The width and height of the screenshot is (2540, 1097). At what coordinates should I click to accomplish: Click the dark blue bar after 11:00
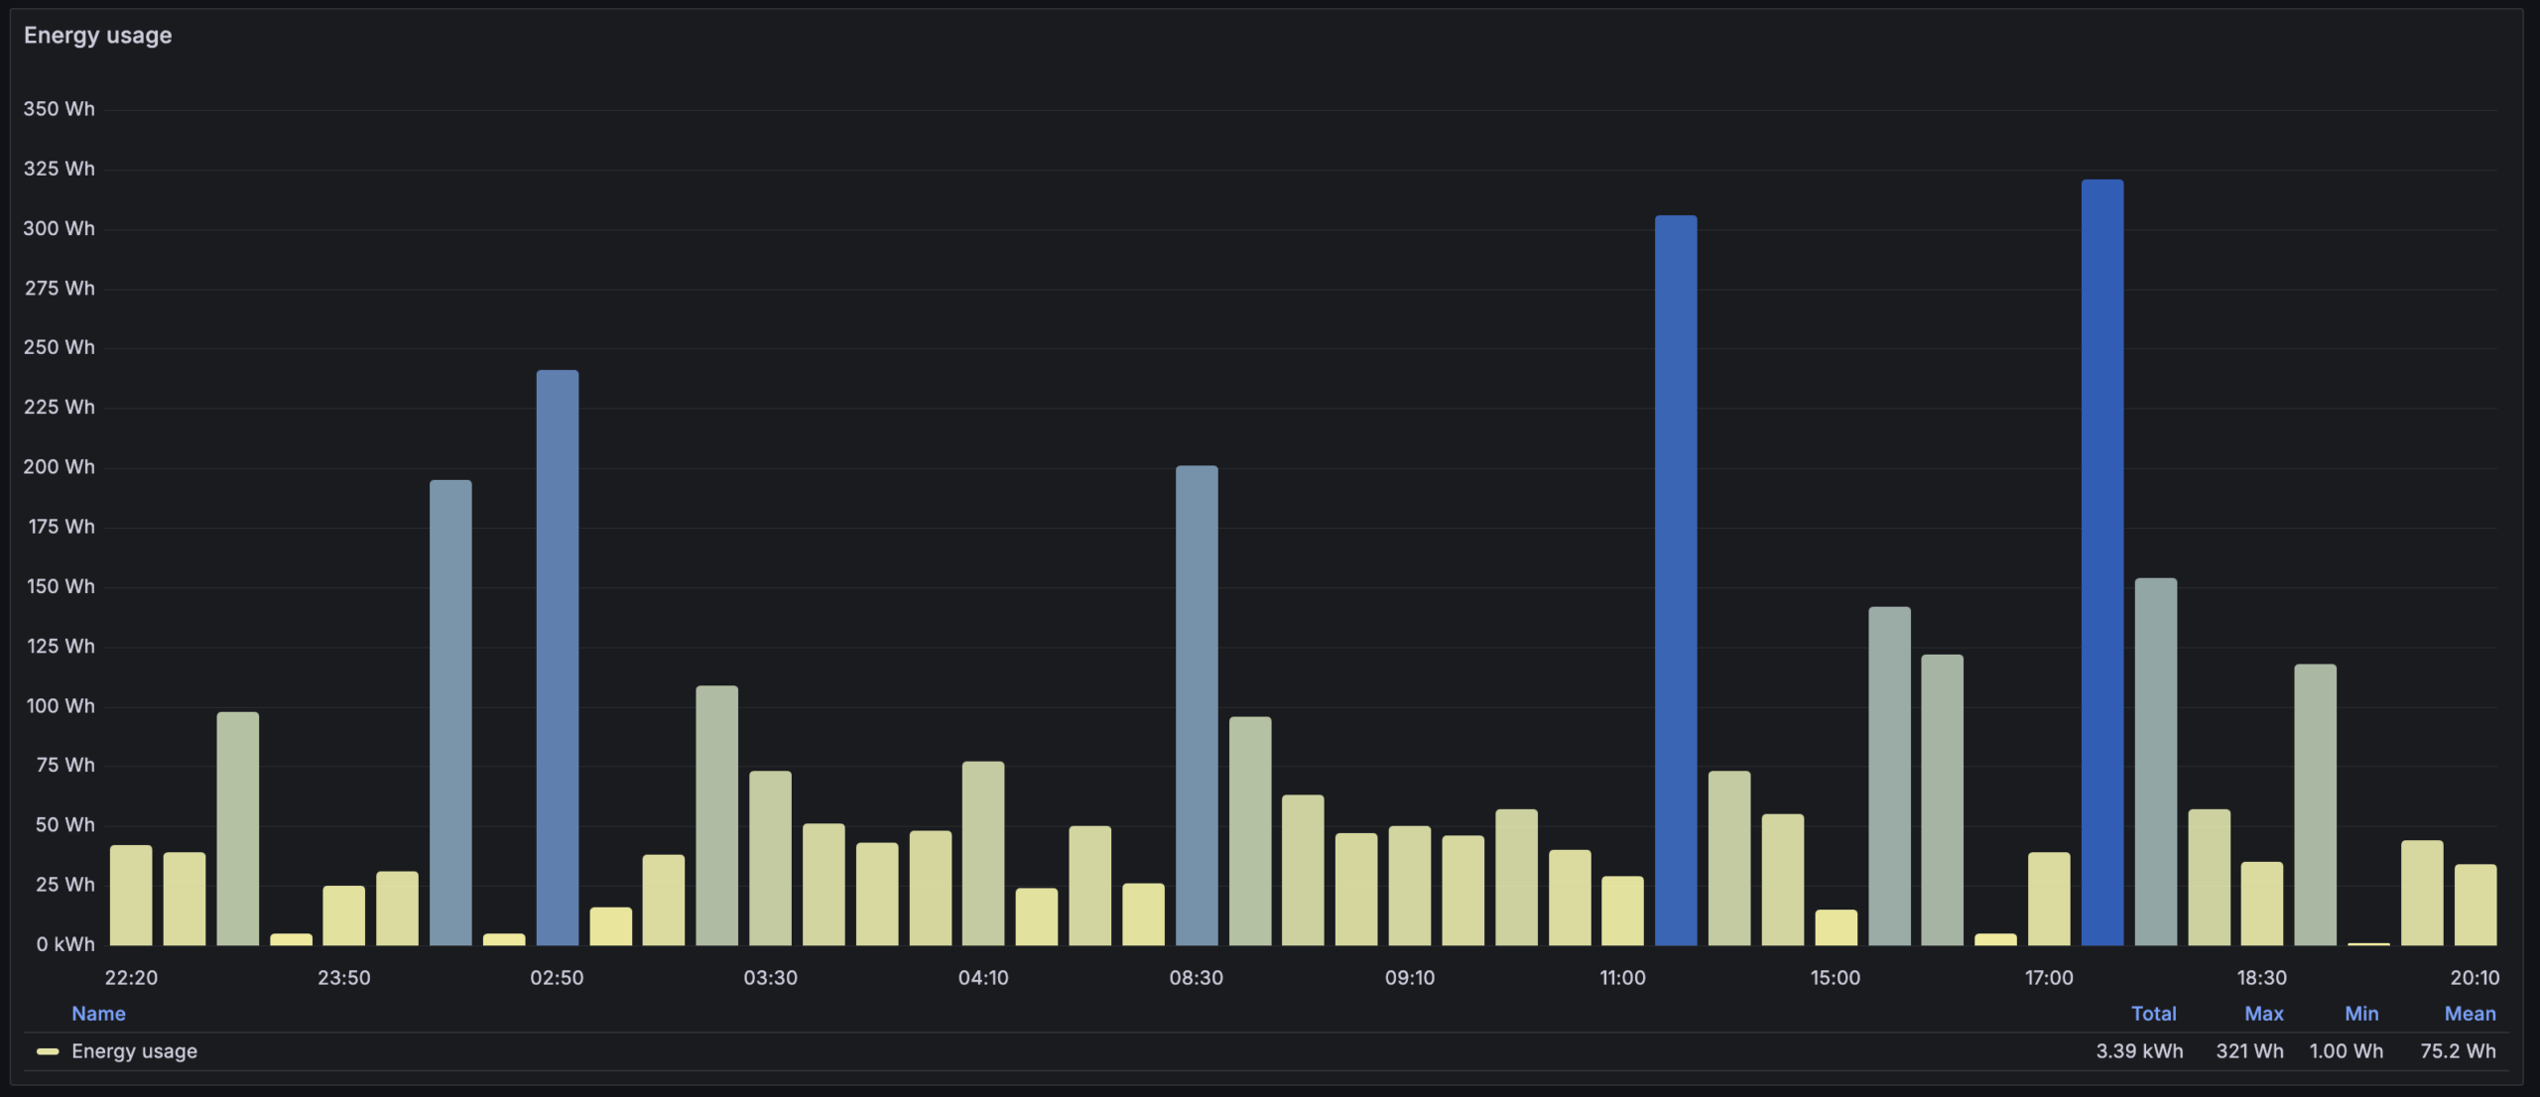click(x=1675, y=580)
